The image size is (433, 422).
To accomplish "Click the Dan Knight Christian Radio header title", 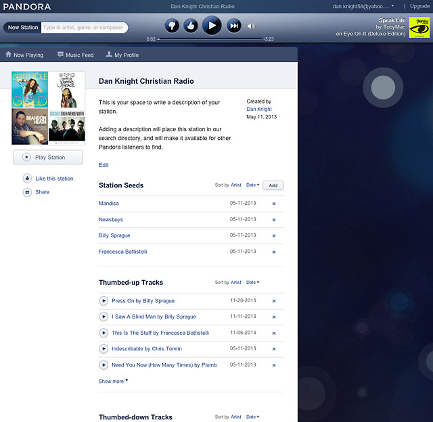I will click(x=202, y=6).
